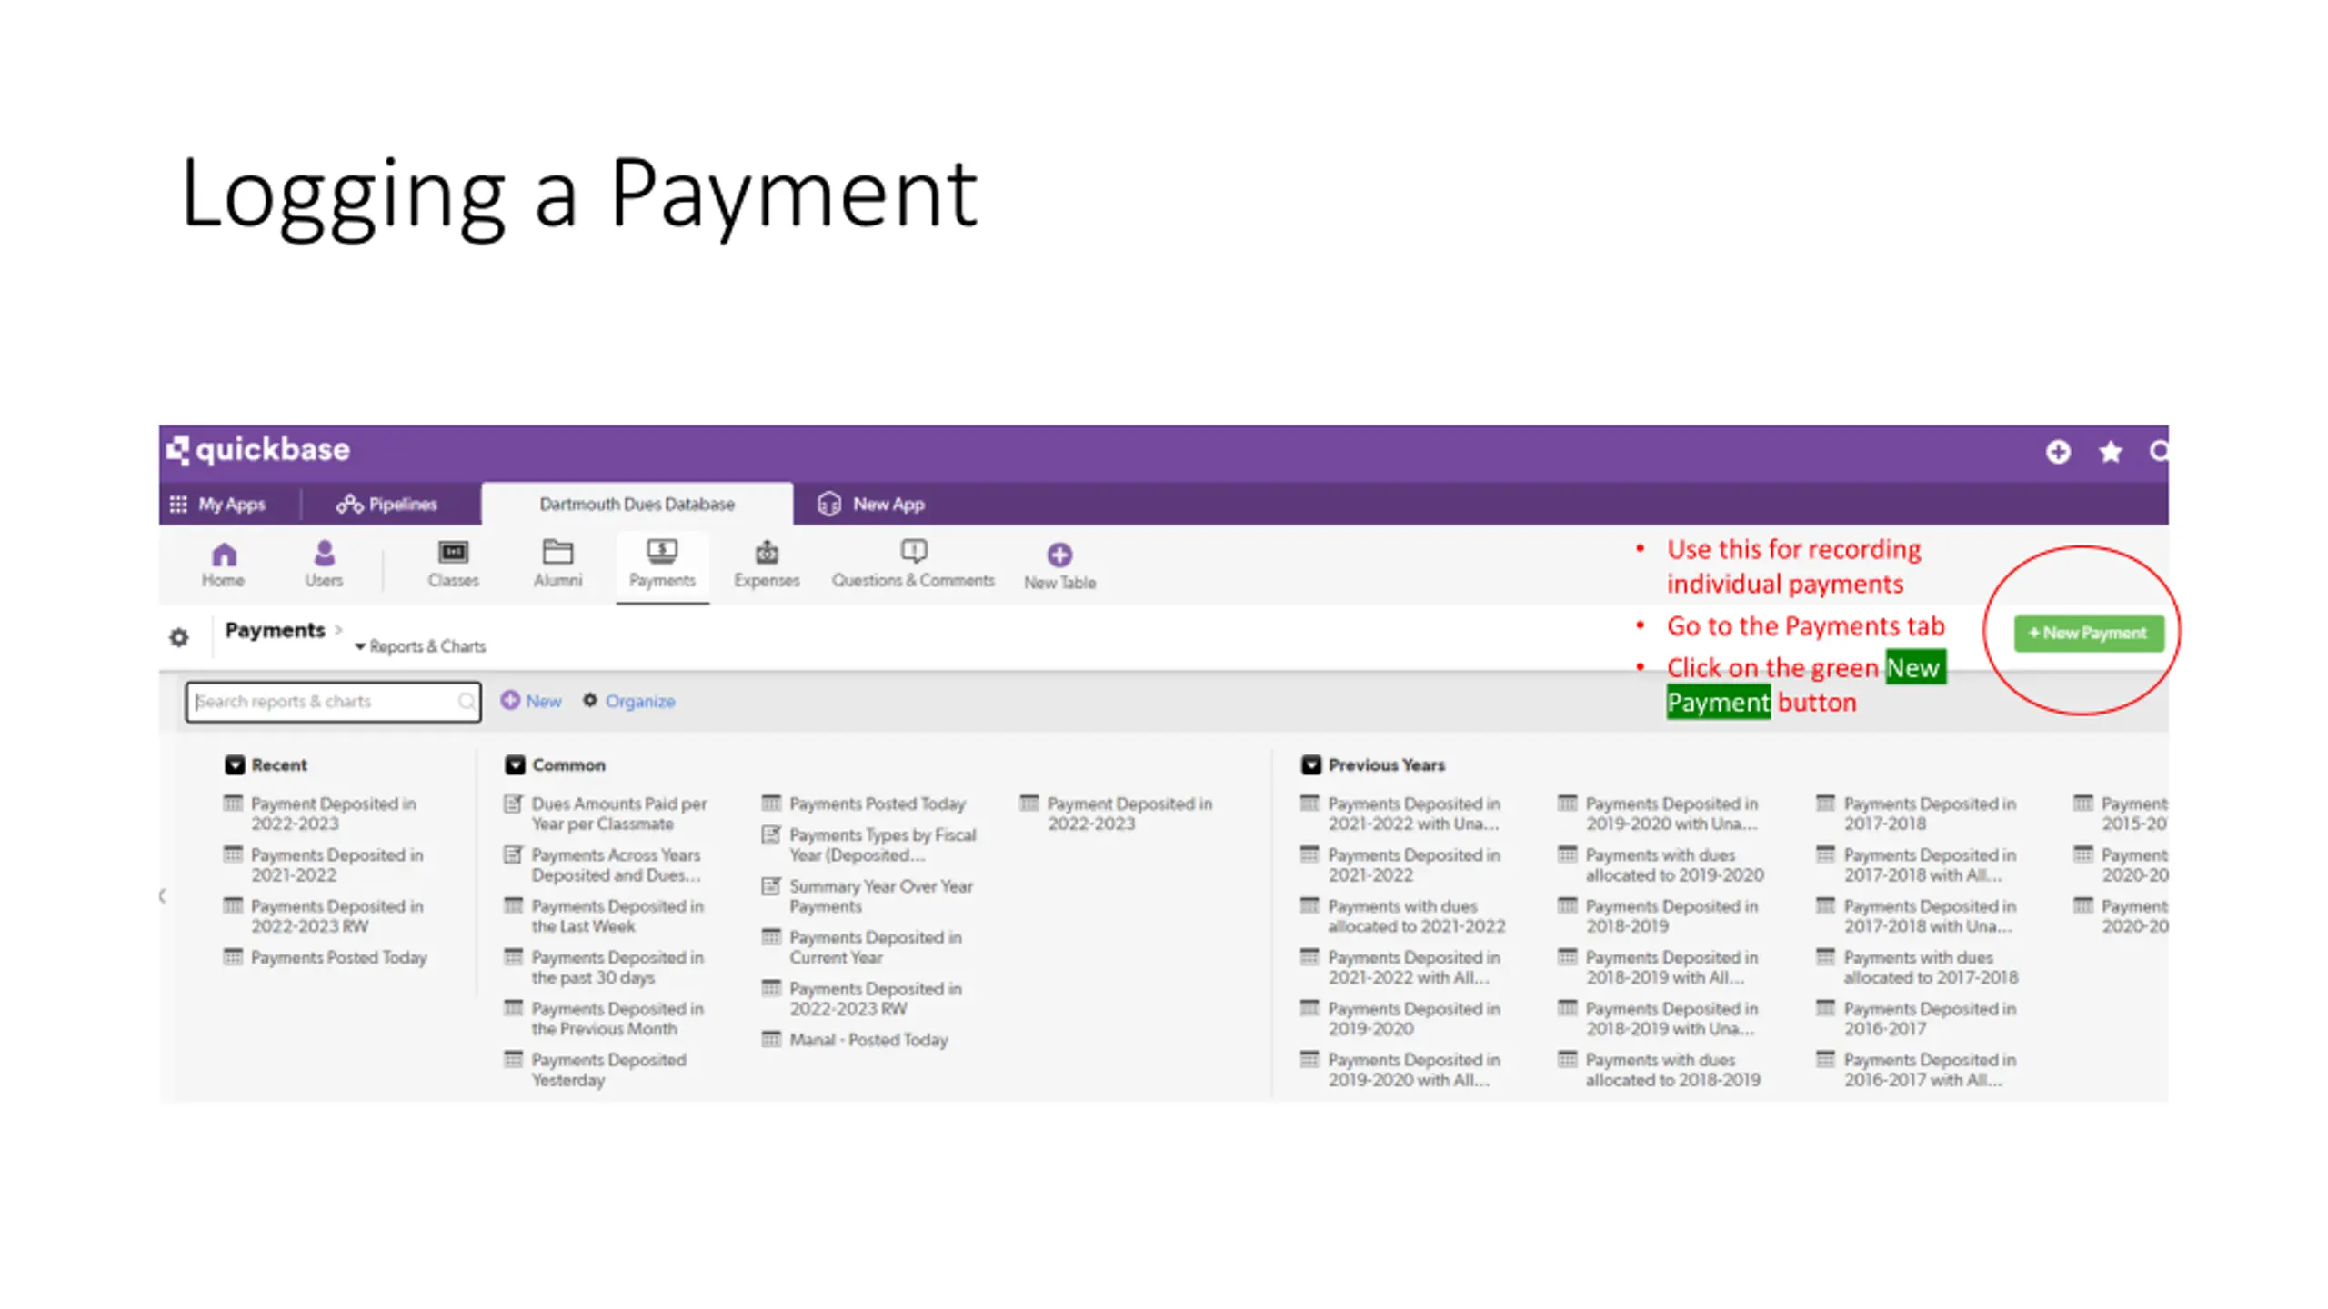Open Payments Deposited in 2016-2017 with All... report
Image resolution: width=2328 pixels, height=1309 pixels.
1930,1070
